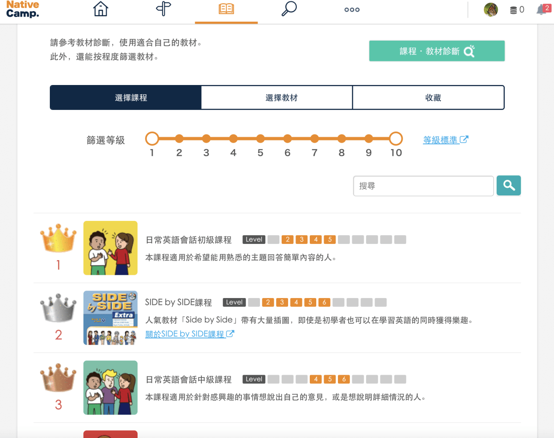Screen dimensions: 554x438
Task: Open the 日常英語會話初級課程 thumbnail
Action: point(110,248)
